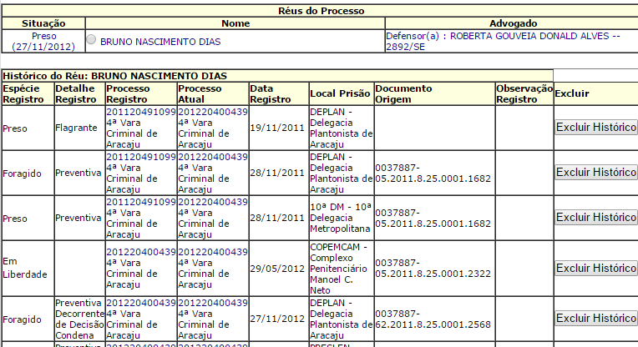Select the radio button for Bruno Nascimento Dias
Image resolution: width=638 pixels, height=347 pixels.
92,41
